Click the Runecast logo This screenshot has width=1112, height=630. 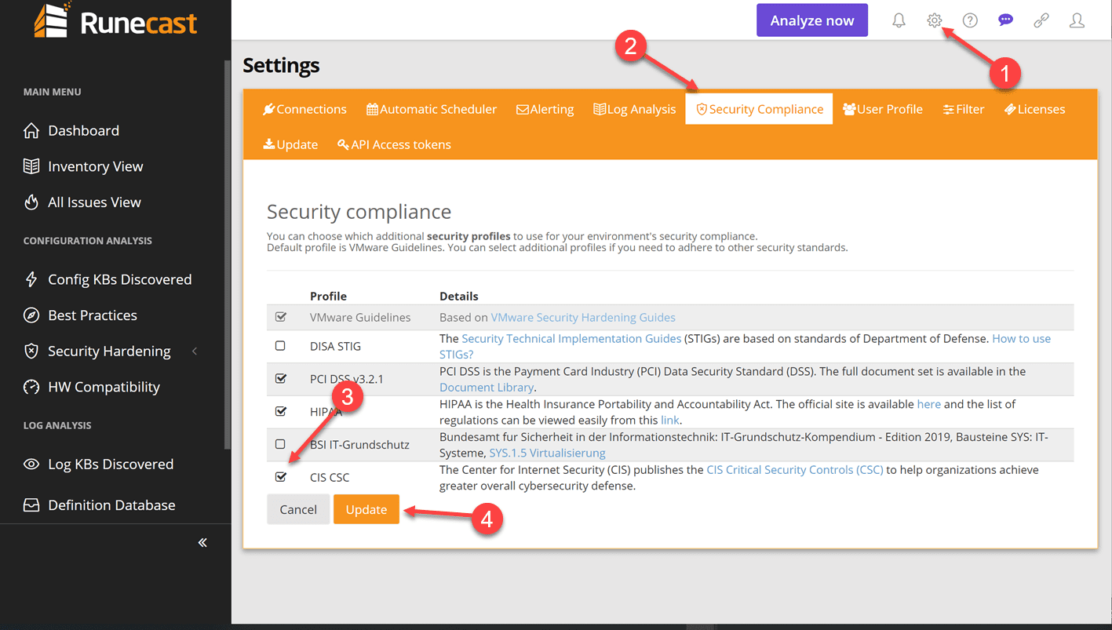pyautogui.click(x=115, y=20)
